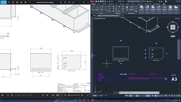Click the AutoCAD keyword search field
This screenshot has width=181, height=102.
point(136,1)
